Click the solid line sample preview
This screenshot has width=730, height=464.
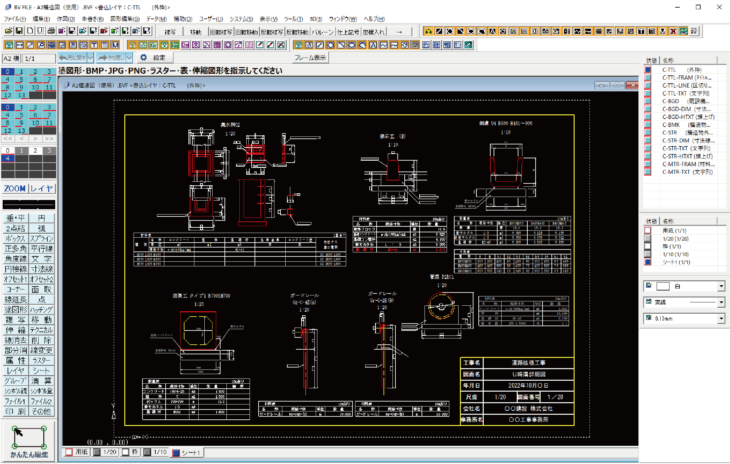click(703, 302)
